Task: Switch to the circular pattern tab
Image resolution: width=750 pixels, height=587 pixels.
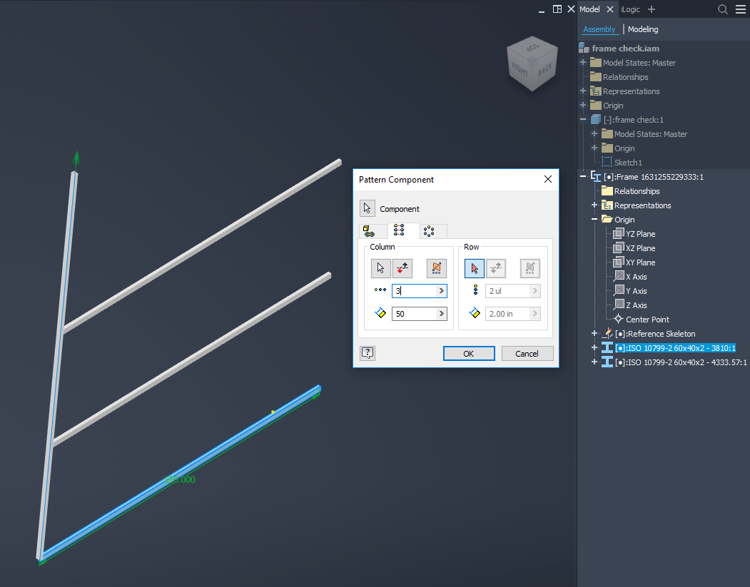Action: coord(429,231)
